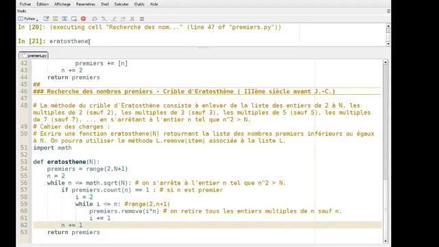Screen dimensions: 439x247
Task: Click the 'def eratosthene(N):' line
Action: (67, 162)
